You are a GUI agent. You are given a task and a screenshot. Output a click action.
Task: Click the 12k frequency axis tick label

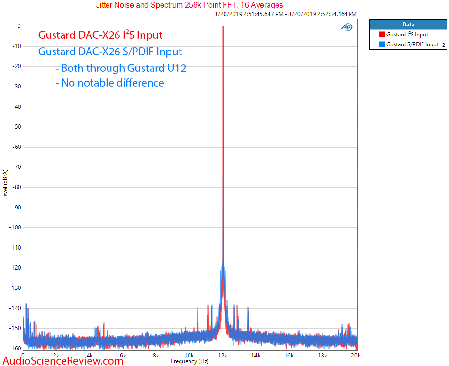pos(223,356)
